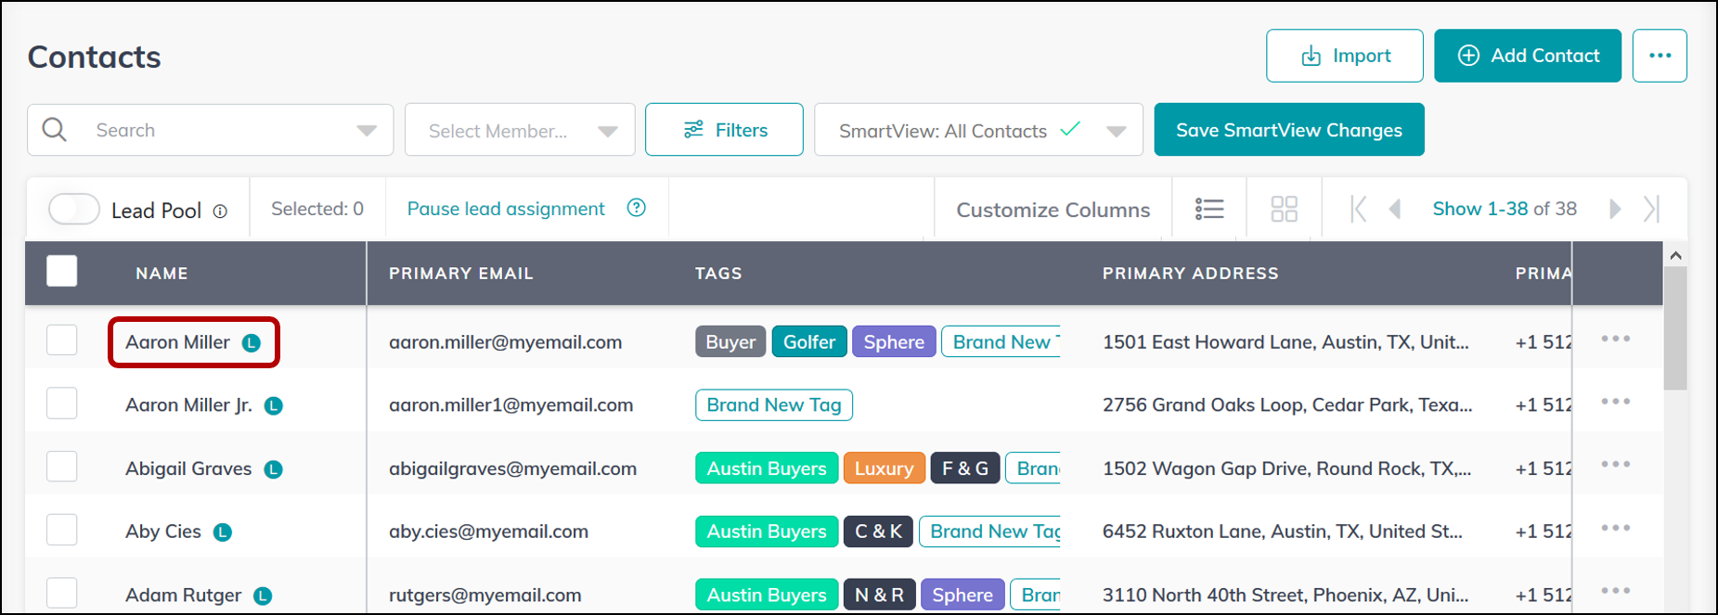Open help icon next to Pause lead assignment
Screen dimensions: 1718x615
[636, 208]
